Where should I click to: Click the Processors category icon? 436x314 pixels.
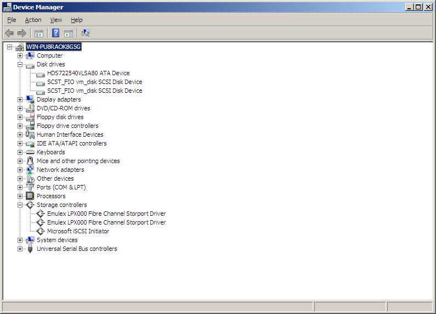(30, 196)
